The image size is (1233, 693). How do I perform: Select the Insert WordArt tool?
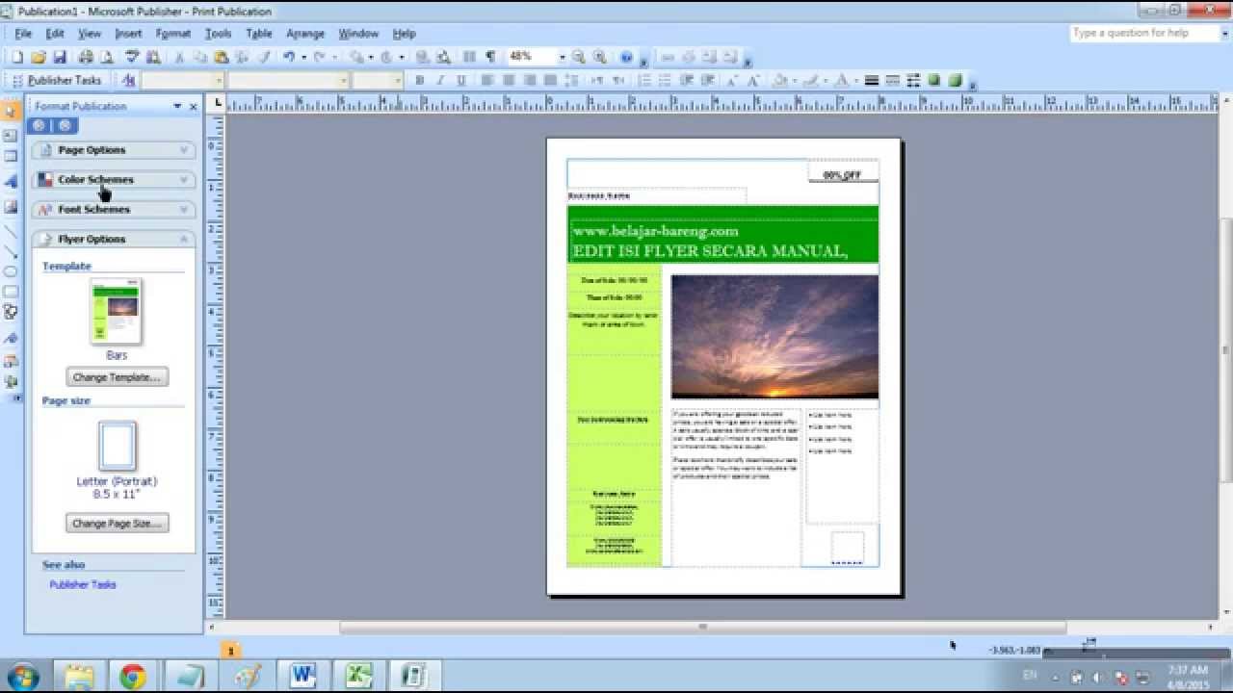point(11,182)
